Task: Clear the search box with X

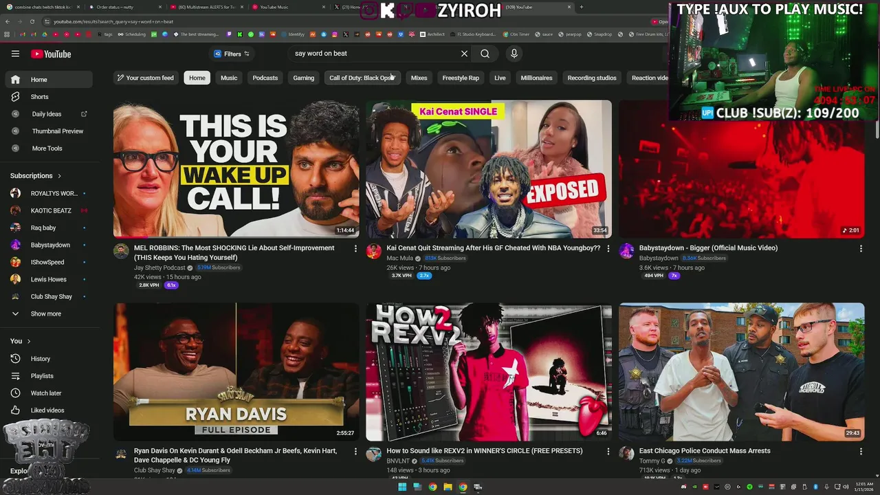Action: tap(464, 54)
